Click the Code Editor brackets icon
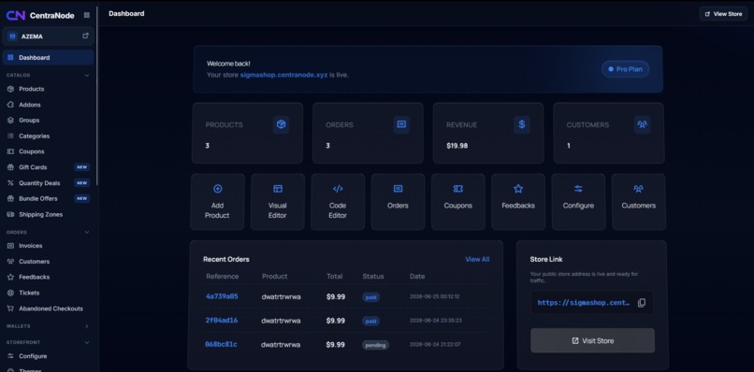754x372 pixels. point(338,189)
